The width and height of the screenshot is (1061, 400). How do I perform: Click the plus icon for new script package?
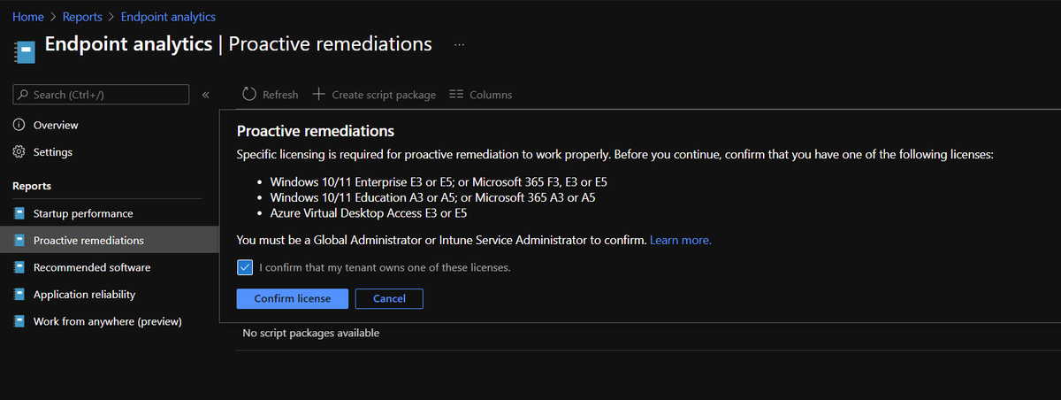319,94
